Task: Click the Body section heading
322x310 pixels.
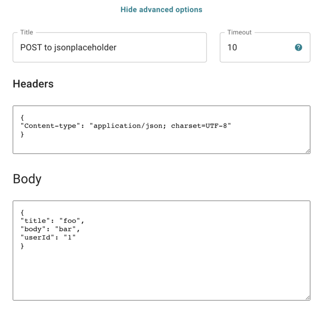Action: [x=27, y=179]
